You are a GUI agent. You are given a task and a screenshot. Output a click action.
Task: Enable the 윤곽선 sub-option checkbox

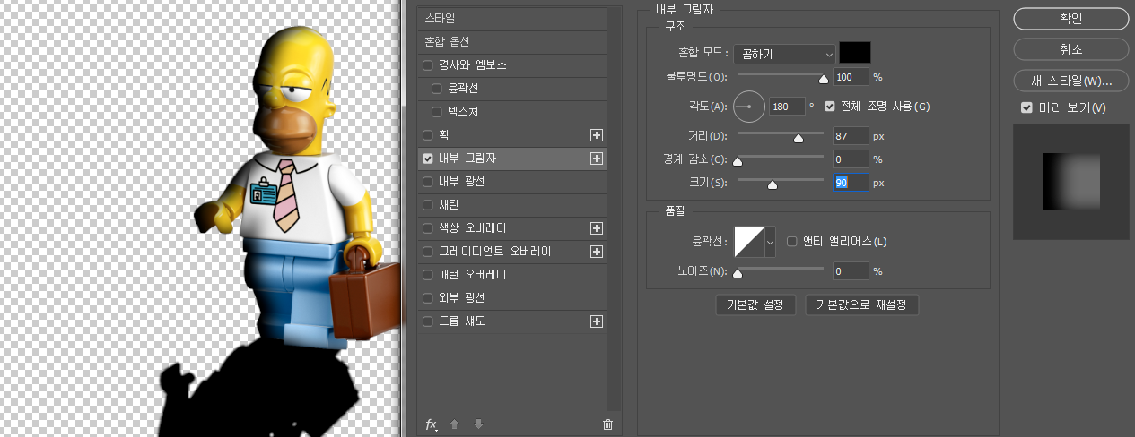tap(437, 89)
